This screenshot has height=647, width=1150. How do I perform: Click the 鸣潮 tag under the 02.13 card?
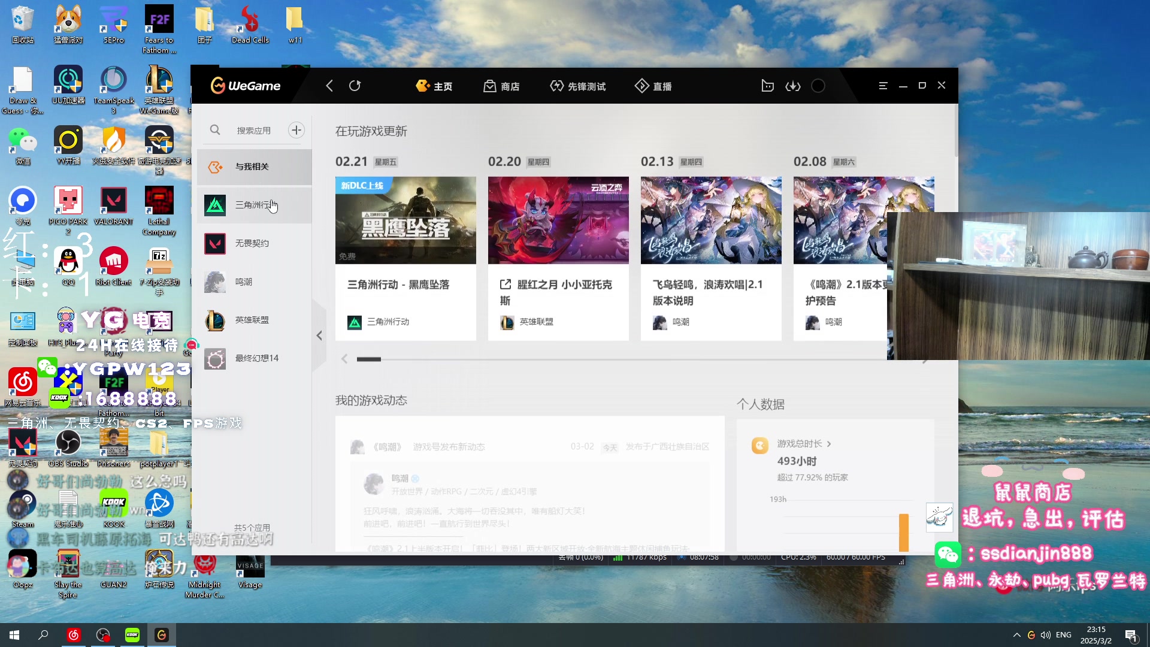pyautogui.click(x=671, y=322)
